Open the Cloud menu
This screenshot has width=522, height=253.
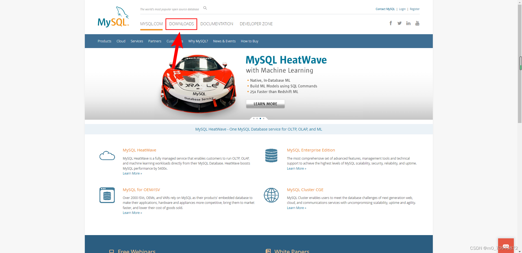click(121, 41)
